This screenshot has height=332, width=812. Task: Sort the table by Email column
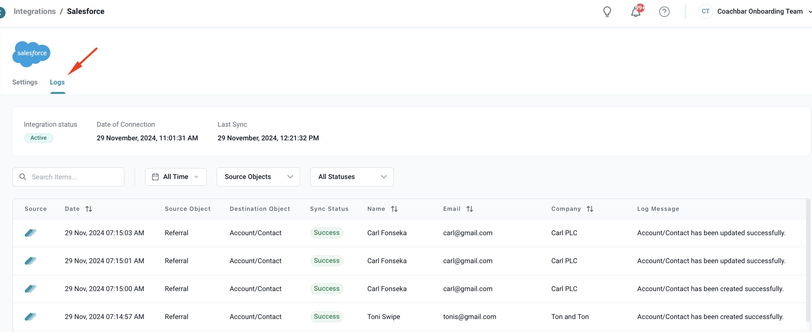[469, 209]
